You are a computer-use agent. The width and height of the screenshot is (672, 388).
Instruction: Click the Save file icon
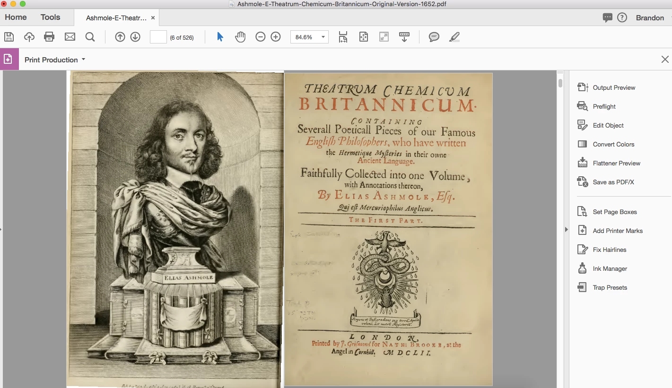[x=9, y=37]
